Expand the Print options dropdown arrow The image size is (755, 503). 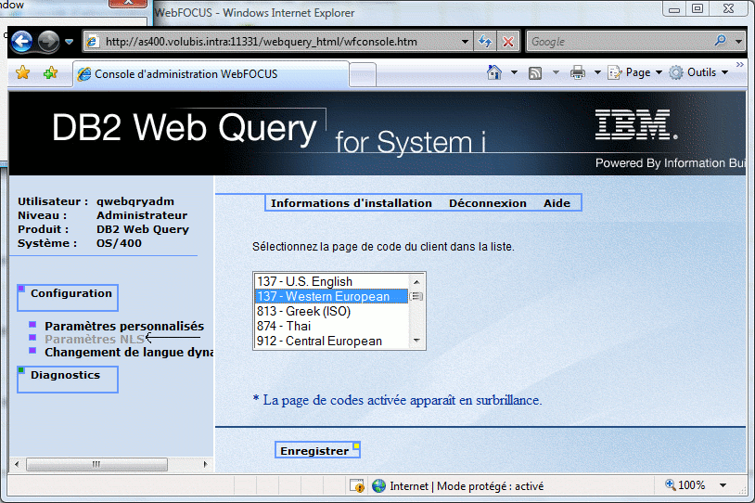point(597,72)
